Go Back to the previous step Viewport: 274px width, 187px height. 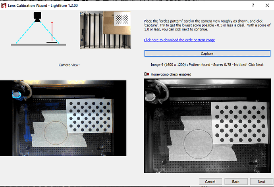[x=236, y=181]
